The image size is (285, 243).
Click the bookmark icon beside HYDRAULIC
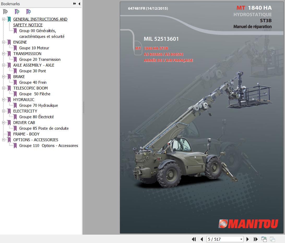pos(9,100)
